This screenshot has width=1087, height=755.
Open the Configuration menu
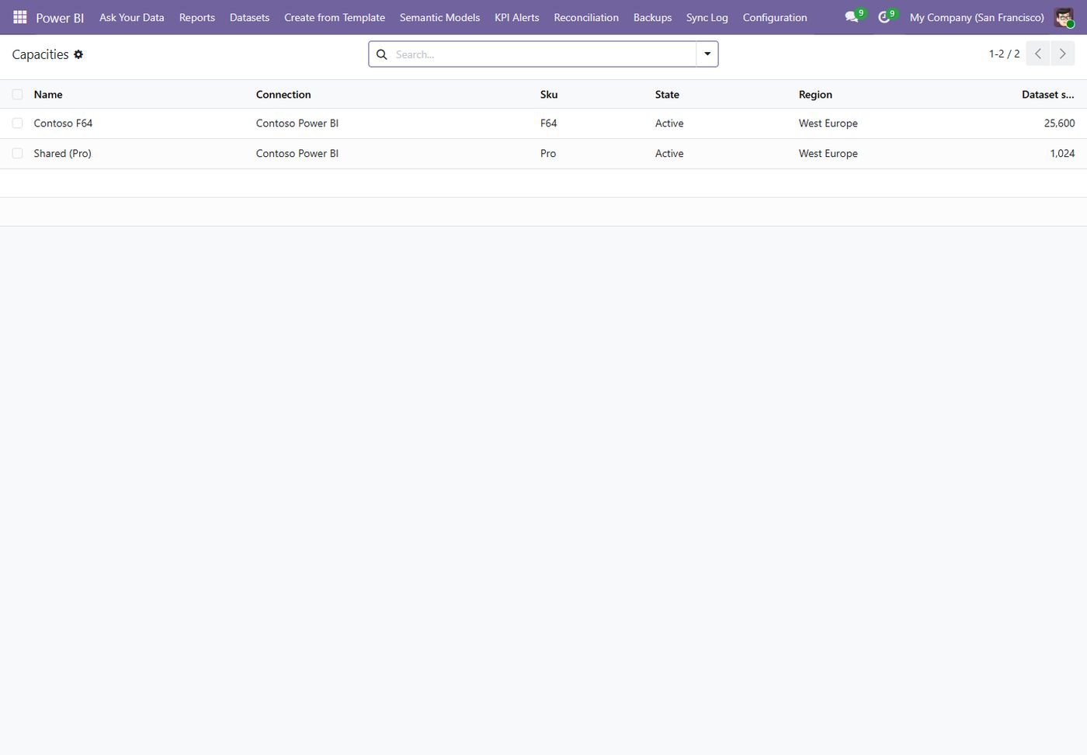pyautogui.click(x=775, y=17)
